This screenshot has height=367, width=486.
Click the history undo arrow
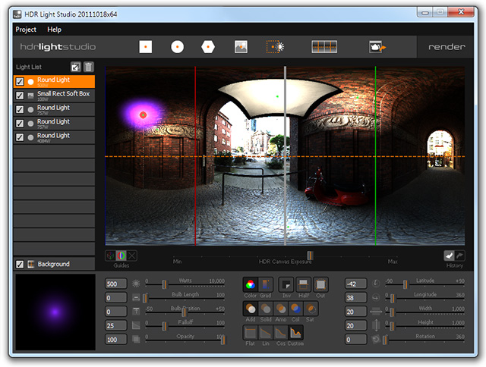point(449,256)
